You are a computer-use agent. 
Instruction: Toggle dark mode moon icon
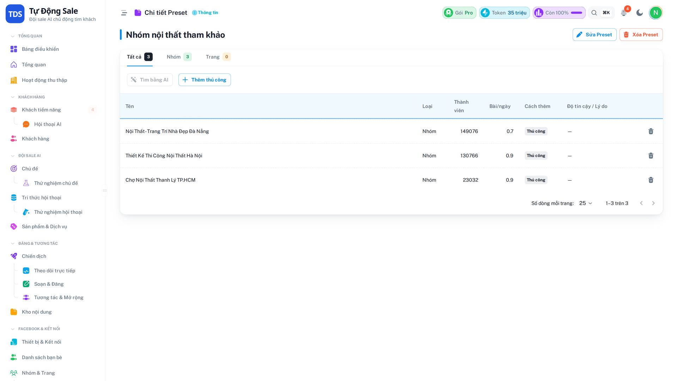[640, 13]
